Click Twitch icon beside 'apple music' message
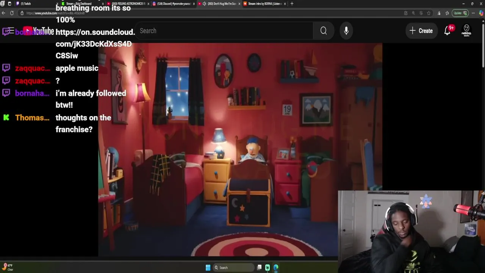The image size is (485, 273). pyautogui.click(x=6, y=68)
